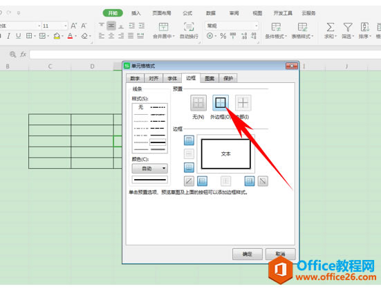The image size is (381, 289).
Task: Align text to top
Action: 102,26
